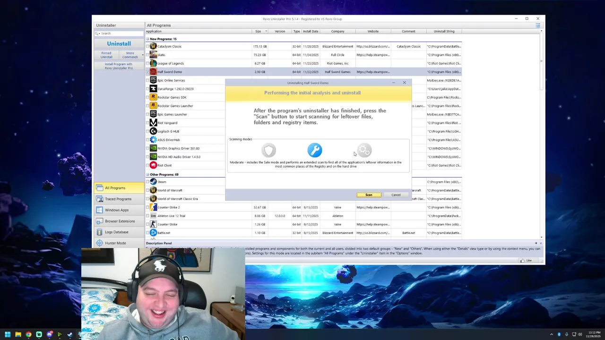The image size is (605, 340).
Task: Click the Epic Online Services icon
Action: point(153,80)
